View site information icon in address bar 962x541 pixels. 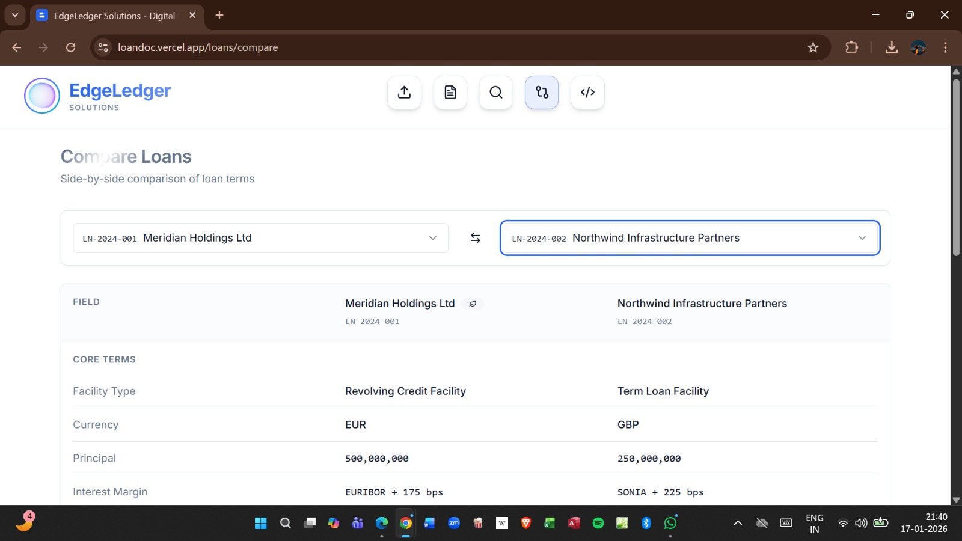click(x=103, y=47)
